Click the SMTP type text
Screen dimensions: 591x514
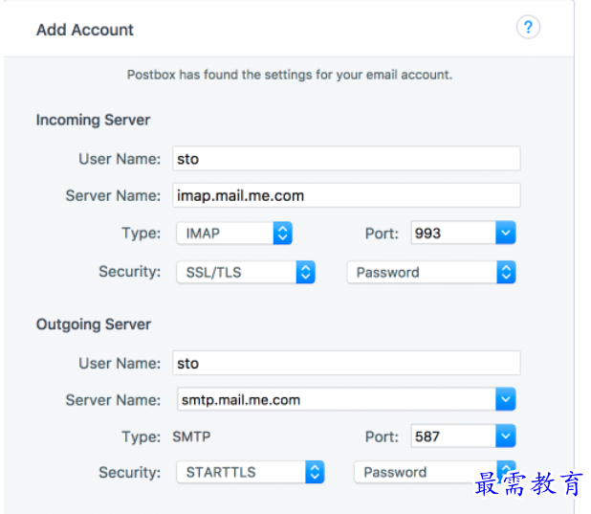click(191, 436)
